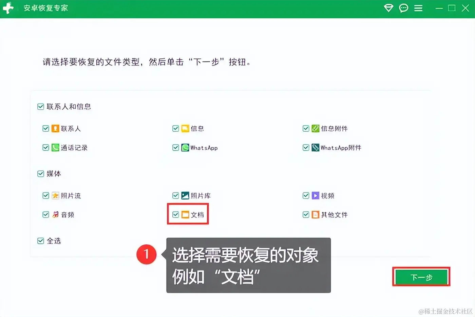
Task: Click the WhatsApp附件 label text
Action: pos(341,148)
